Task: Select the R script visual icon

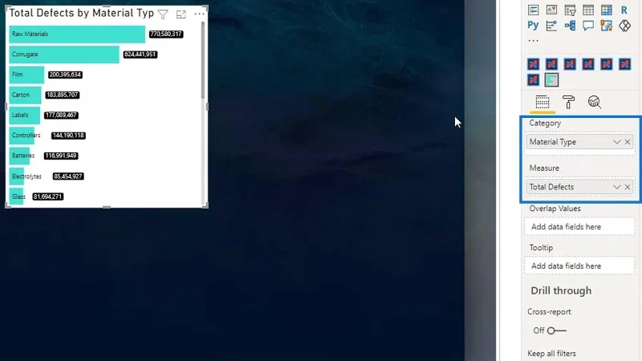Action: [x=624, y=10]
